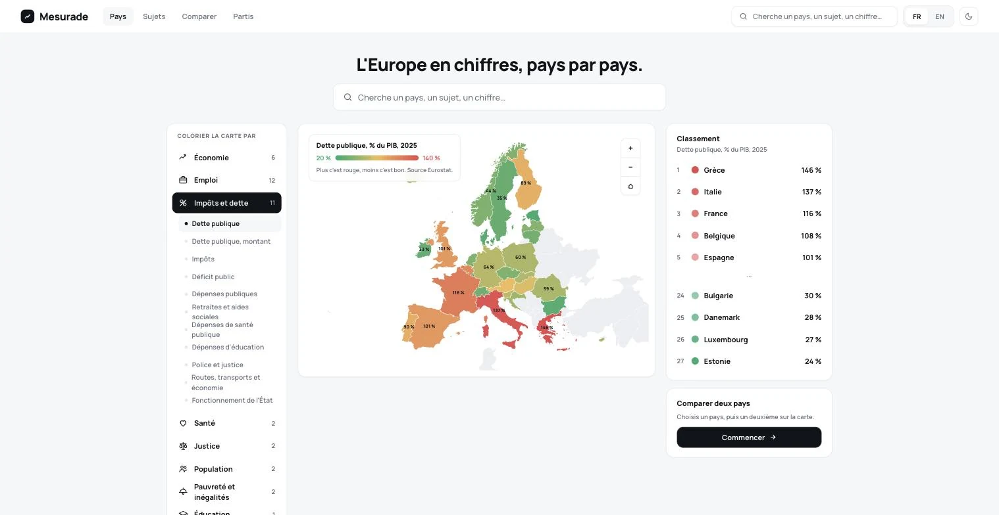
Task: Switch language to FR
Action: 917,16
